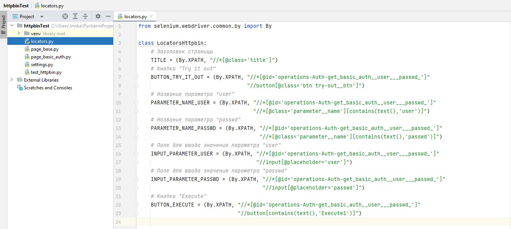511x229 pixels.
Task: Toggle the fold marker on line 22
Action: pos(136,205)
